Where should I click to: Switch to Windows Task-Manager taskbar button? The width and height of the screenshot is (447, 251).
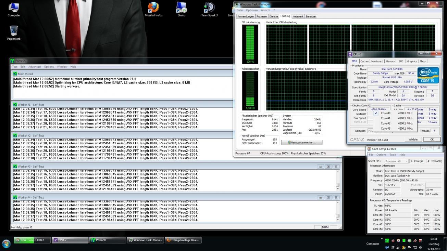[x=145, y=240]
